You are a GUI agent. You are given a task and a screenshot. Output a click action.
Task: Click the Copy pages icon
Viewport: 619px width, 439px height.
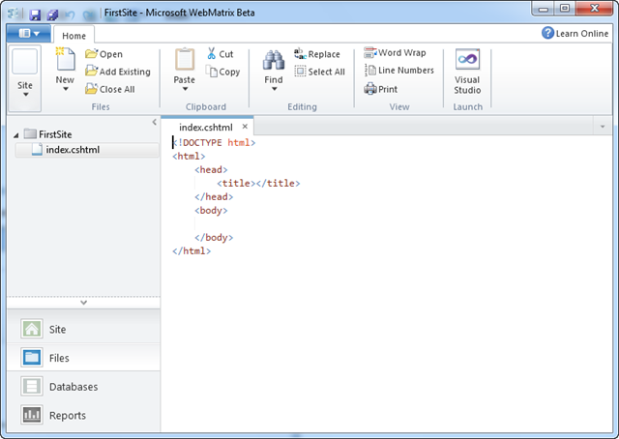pyautogui.click(x=212, y=72)
